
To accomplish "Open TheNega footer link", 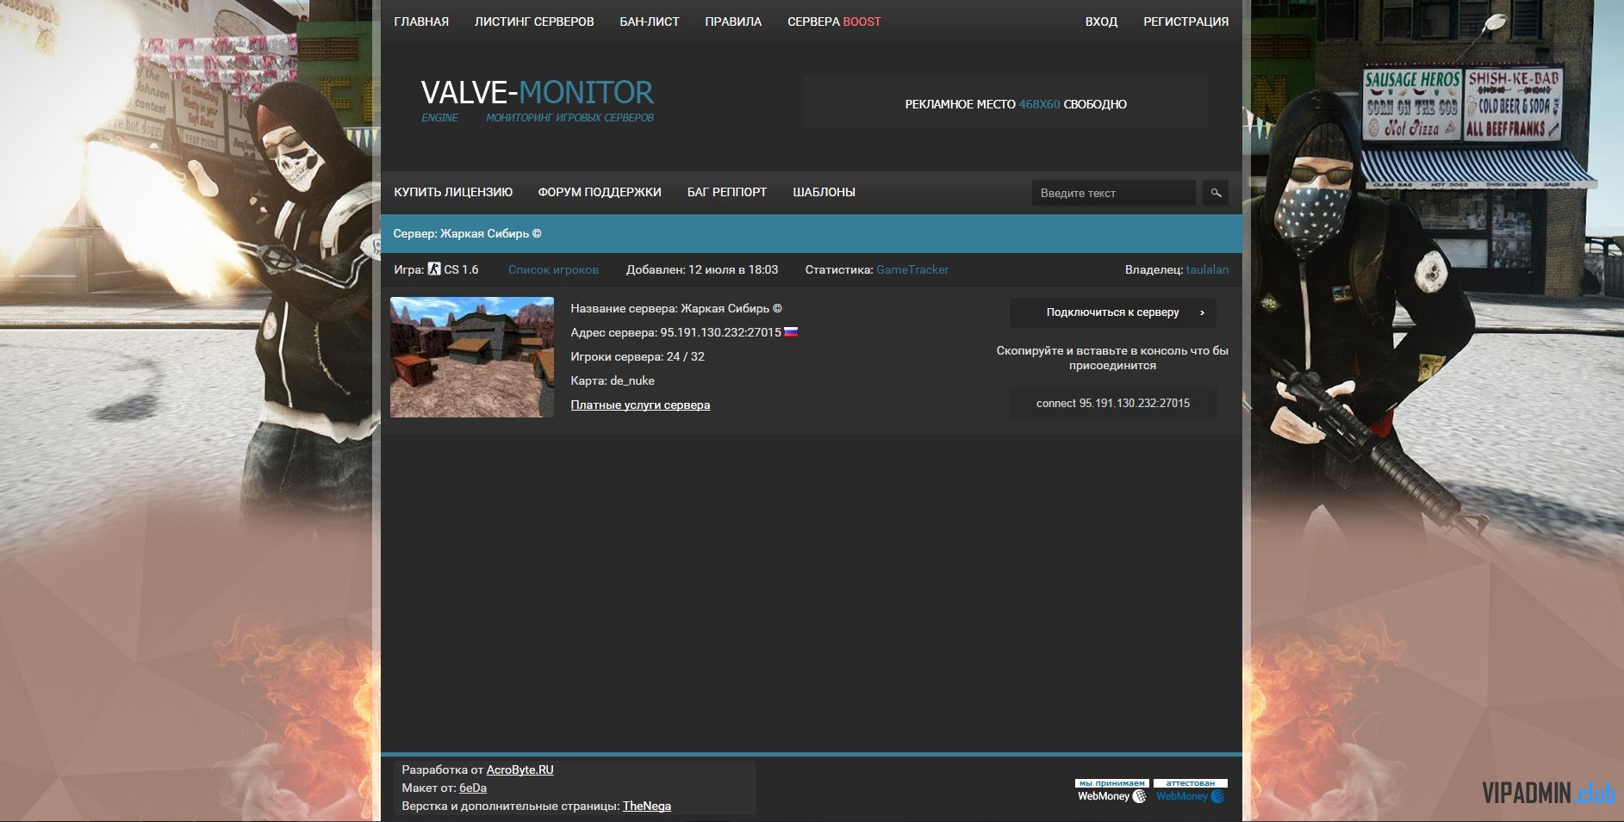I will [x=647, y=806].
